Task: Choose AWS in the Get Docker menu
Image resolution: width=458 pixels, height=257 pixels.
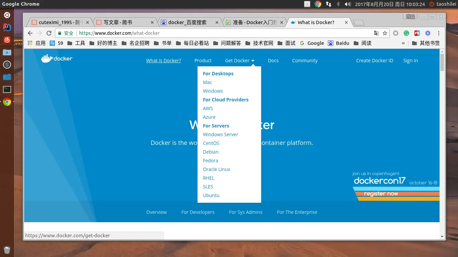Action: pos(208,108)
